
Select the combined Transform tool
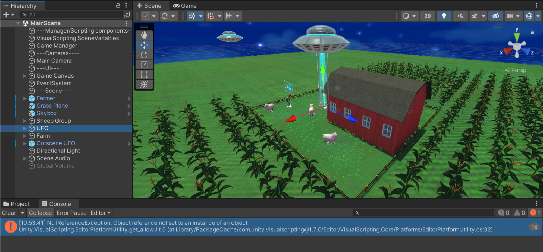[144, 84]
